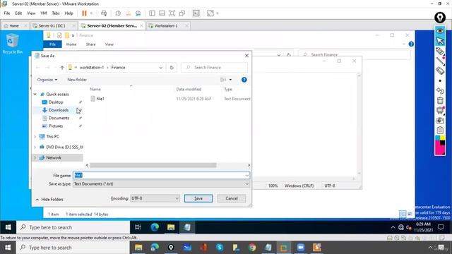452x254 pixels.
Task: Click the VMware pause/suspend VM button
Action: [84, 13]
